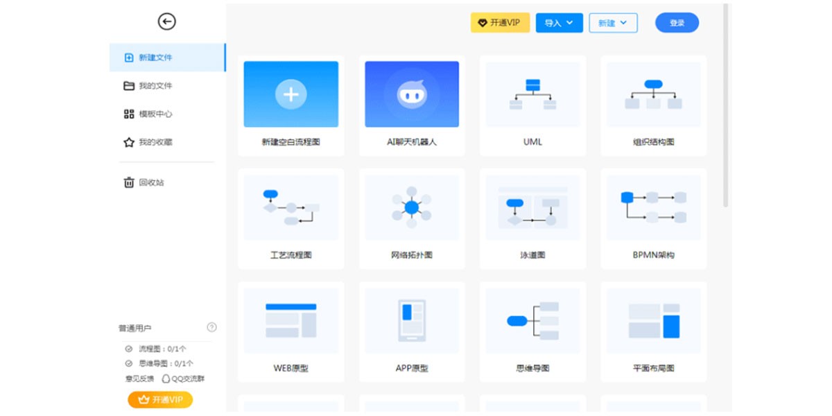Select the 网络拓扑图 template card
Image resolution: width=832 pixels, height=416 pixels.
coord(412,218)
